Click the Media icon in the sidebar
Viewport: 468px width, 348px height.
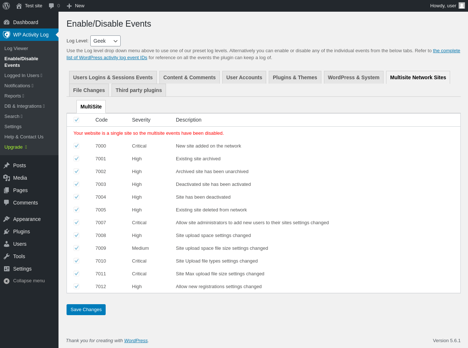coord(7,178)
